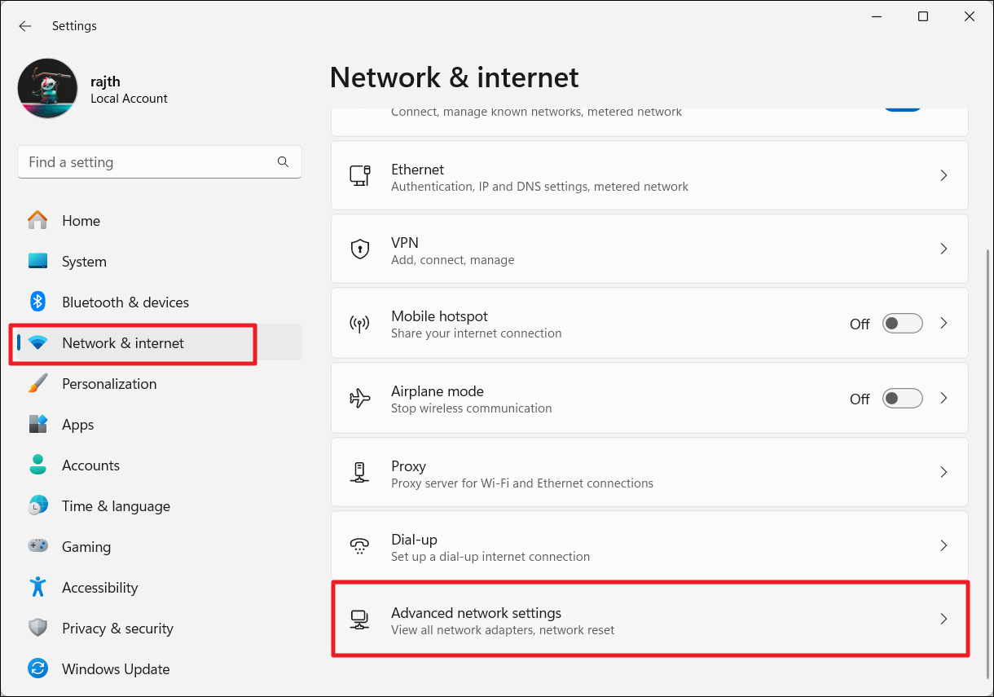Go to Apps in the sidebar
Viewport: 994px width, 697px height.
click(78, 425)
